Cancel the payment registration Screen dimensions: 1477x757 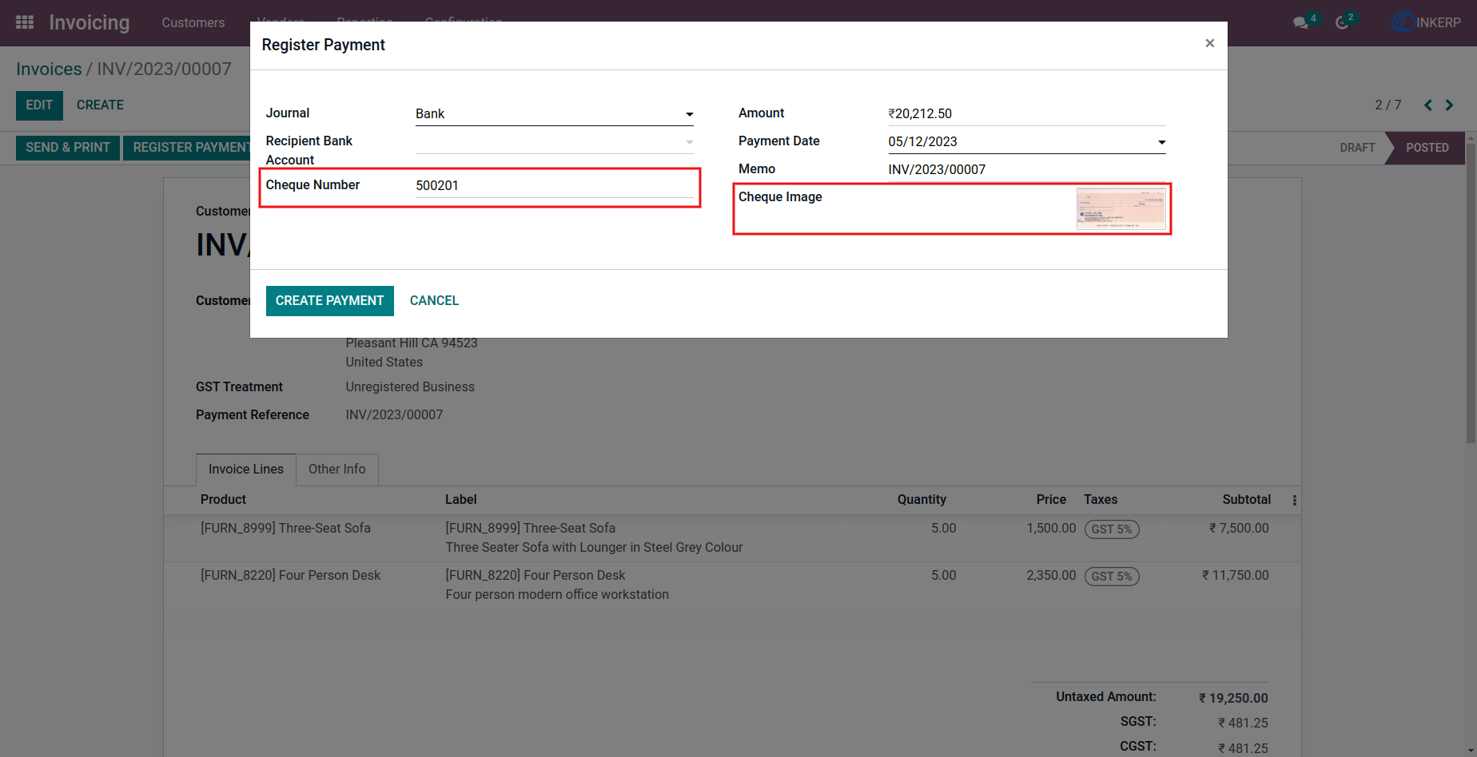point(434,301)
